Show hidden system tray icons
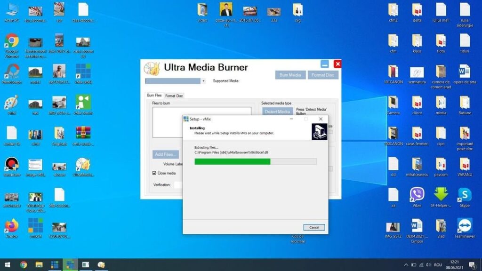 point(406,264)
